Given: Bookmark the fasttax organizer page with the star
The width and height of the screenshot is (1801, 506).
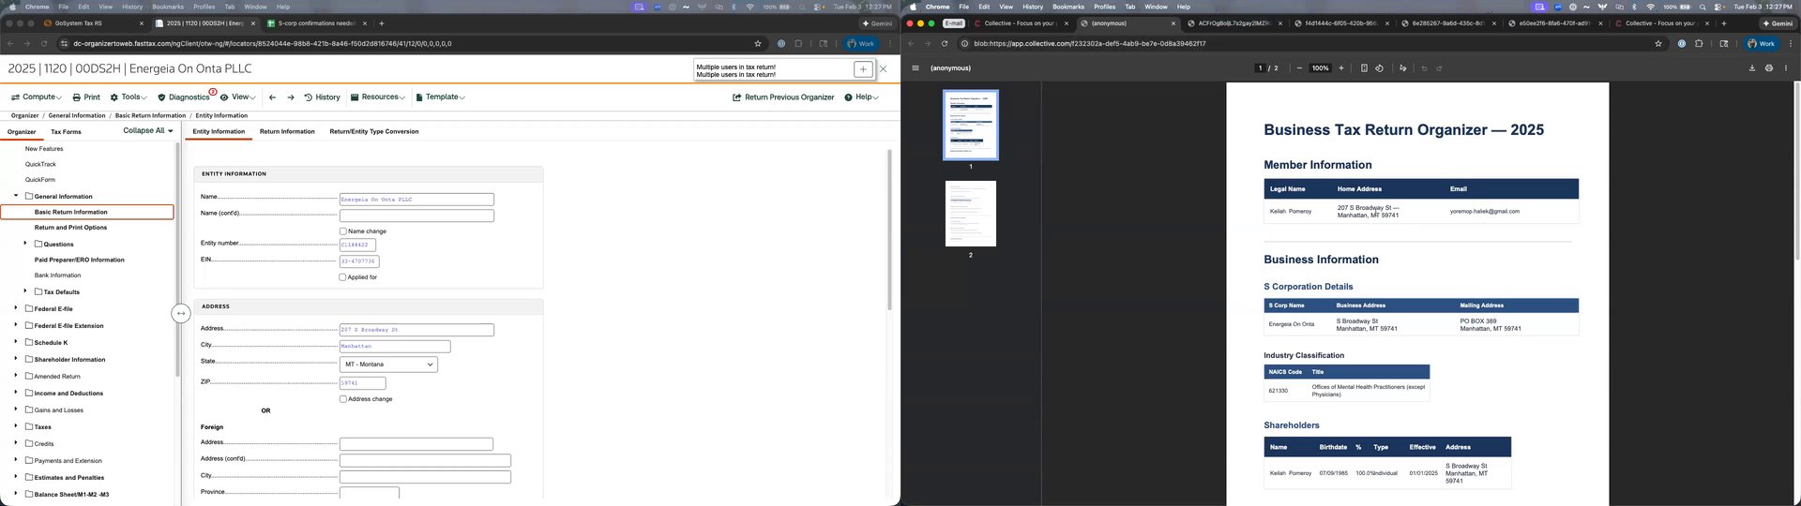Looking at the screenshot, I should coord(758,43).
